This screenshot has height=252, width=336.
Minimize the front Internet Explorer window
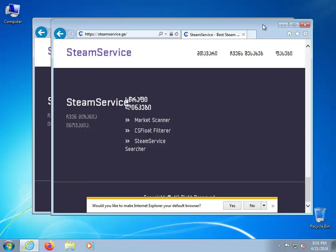click(283, 25)
